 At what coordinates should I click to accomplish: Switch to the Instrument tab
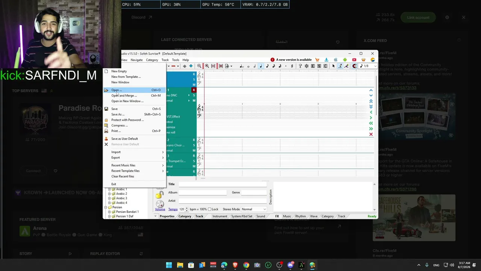[x=220, y=216]
